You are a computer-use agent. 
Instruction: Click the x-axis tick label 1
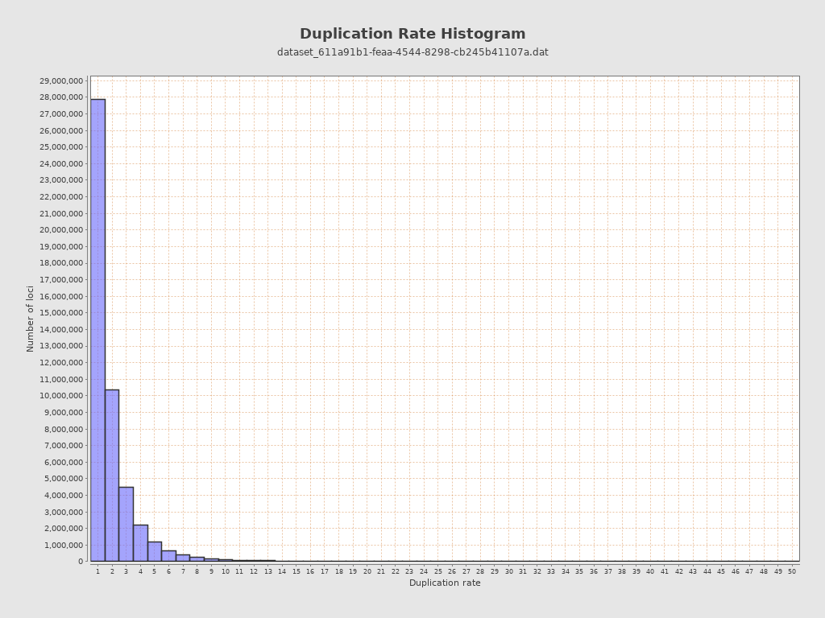tap(97, 571)
